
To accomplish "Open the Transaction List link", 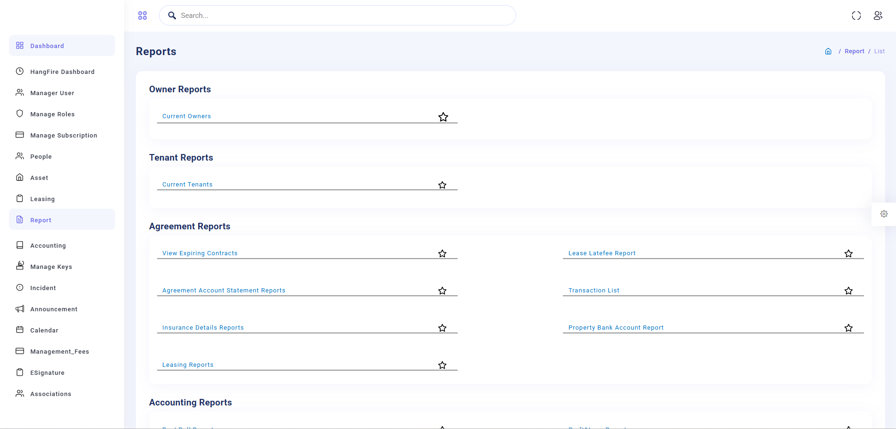I will click(x=594, y=291).
